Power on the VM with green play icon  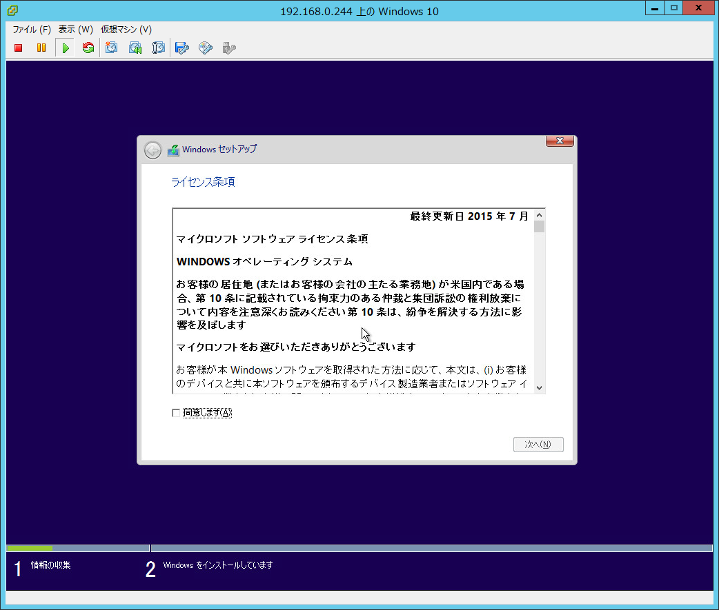coord(65,48)
